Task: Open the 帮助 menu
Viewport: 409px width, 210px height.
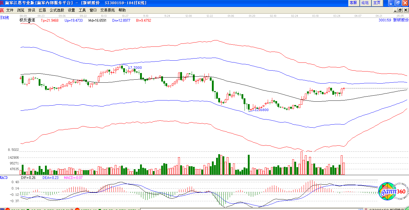Action: coord(122,10)
